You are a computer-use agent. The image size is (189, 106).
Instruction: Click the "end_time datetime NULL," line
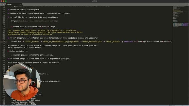[23, 102]
